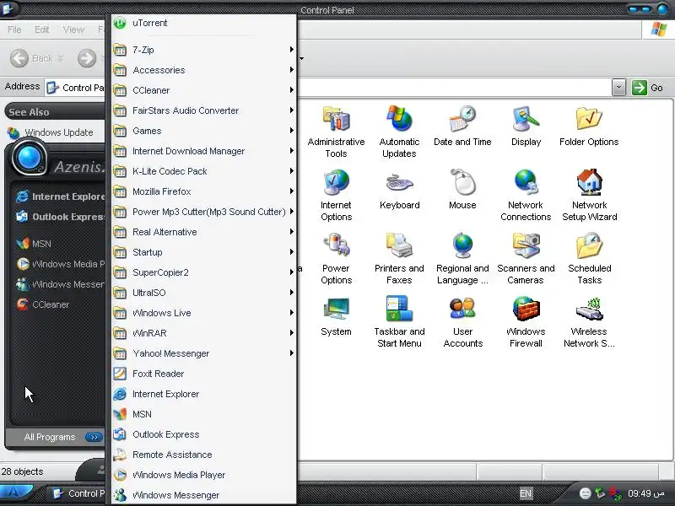Open Windows Firewall icon
This screenshot has height=506, width=675.
526,321
